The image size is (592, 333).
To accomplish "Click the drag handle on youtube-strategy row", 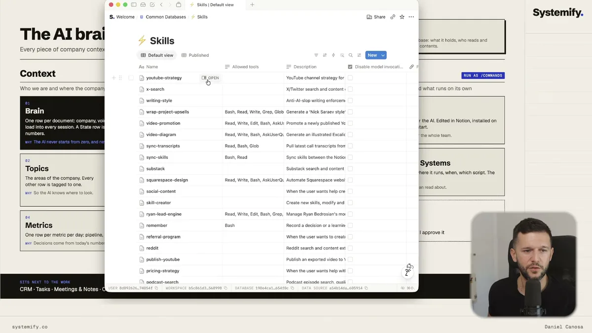I will 120,78.
